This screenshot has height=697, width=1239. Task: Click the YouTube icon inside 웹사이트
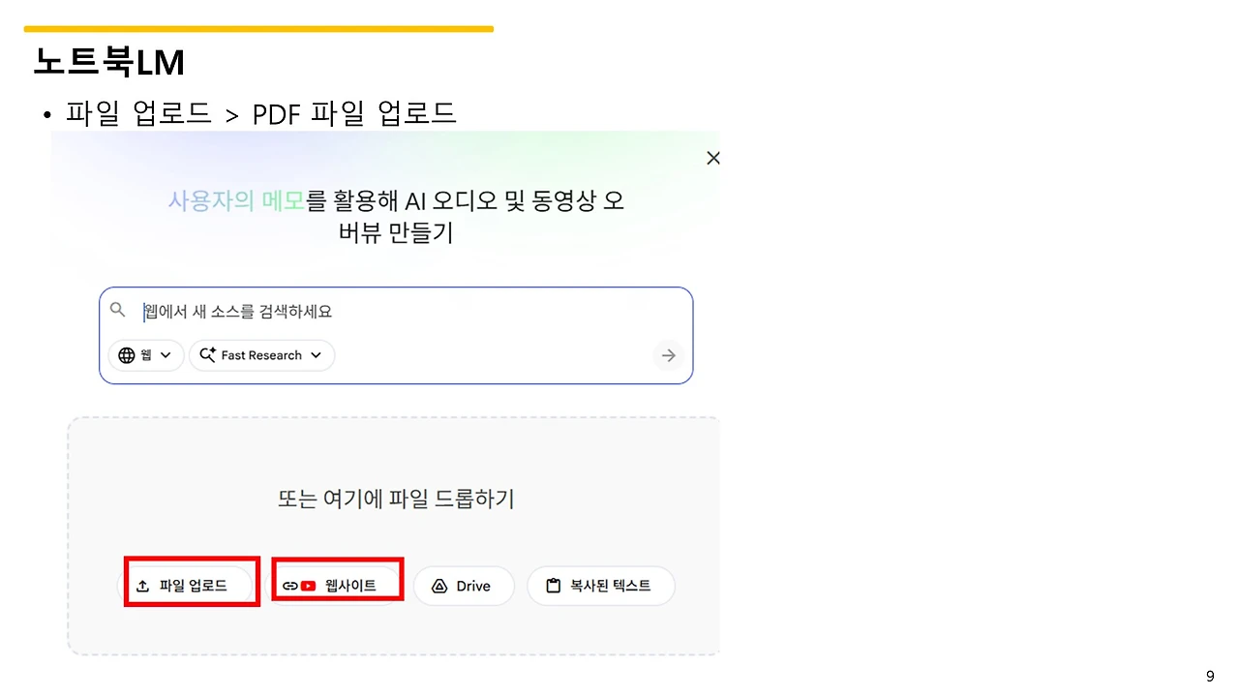(308, 585)
